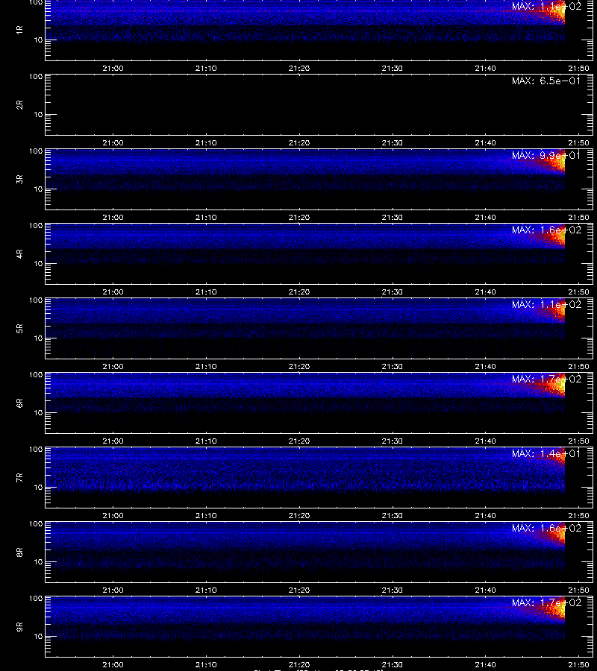Screen dimensions: 597x671
Task: Select the MAX: 1.1e+02 text in panel 1R
Action: click(546, 6)
